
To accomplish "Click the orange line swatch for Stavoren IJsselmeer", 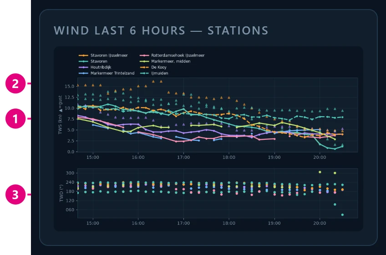I will pyautogui.click(x=83, y=55).
